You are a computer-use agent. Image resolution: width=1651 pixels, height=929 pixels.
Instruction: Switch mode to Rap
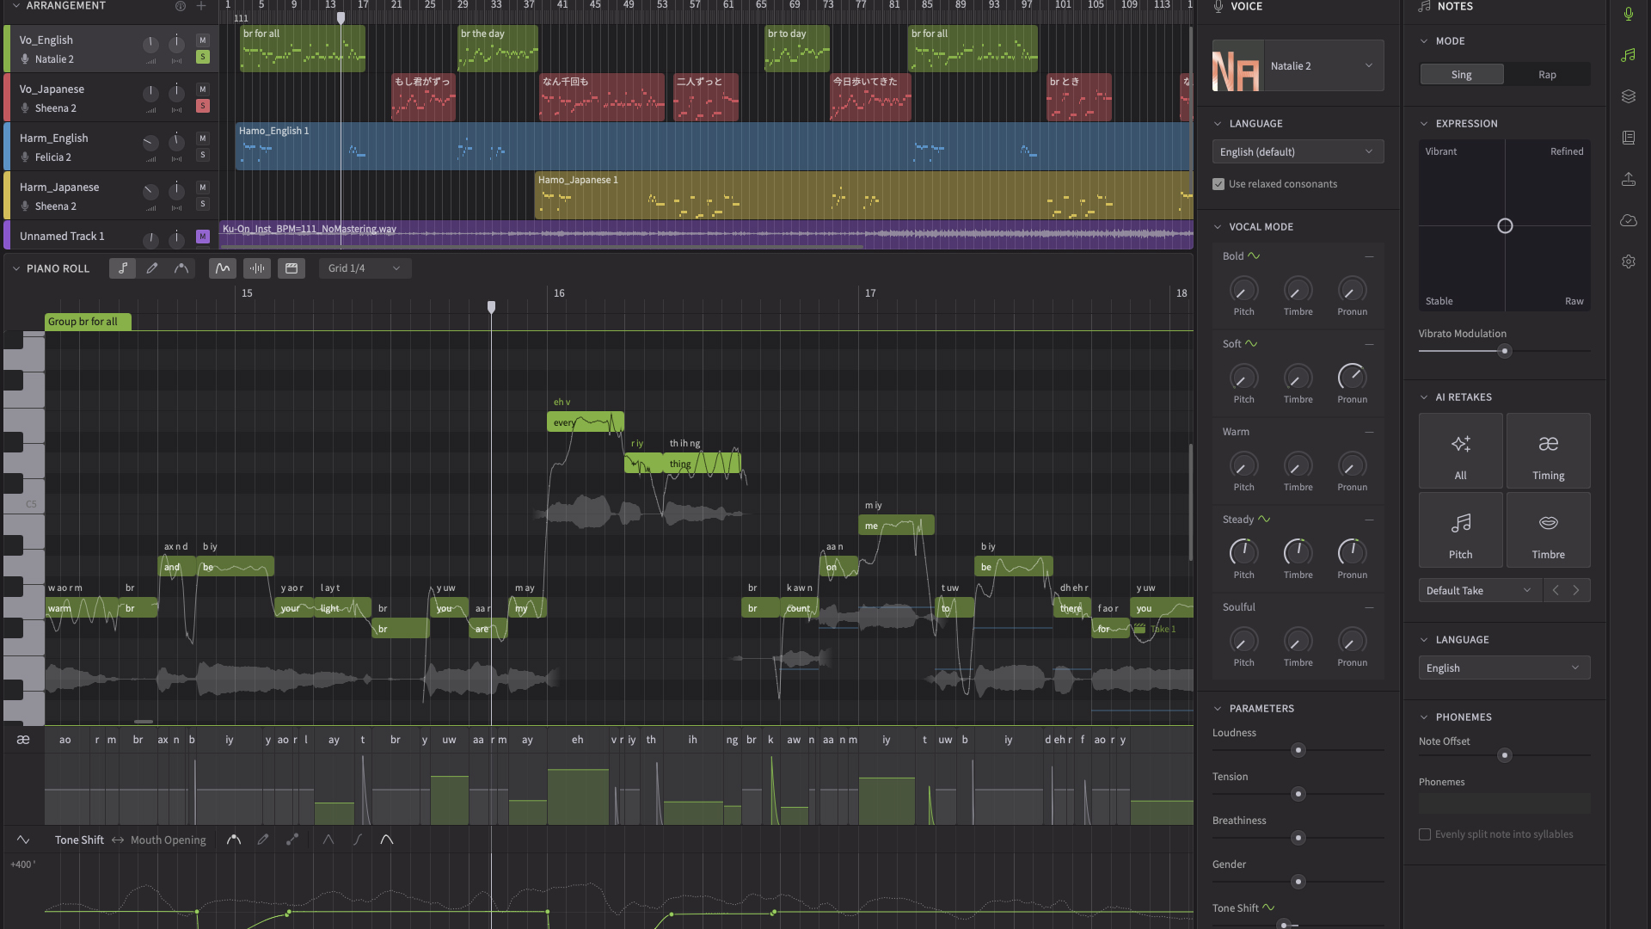(1547, 75)
